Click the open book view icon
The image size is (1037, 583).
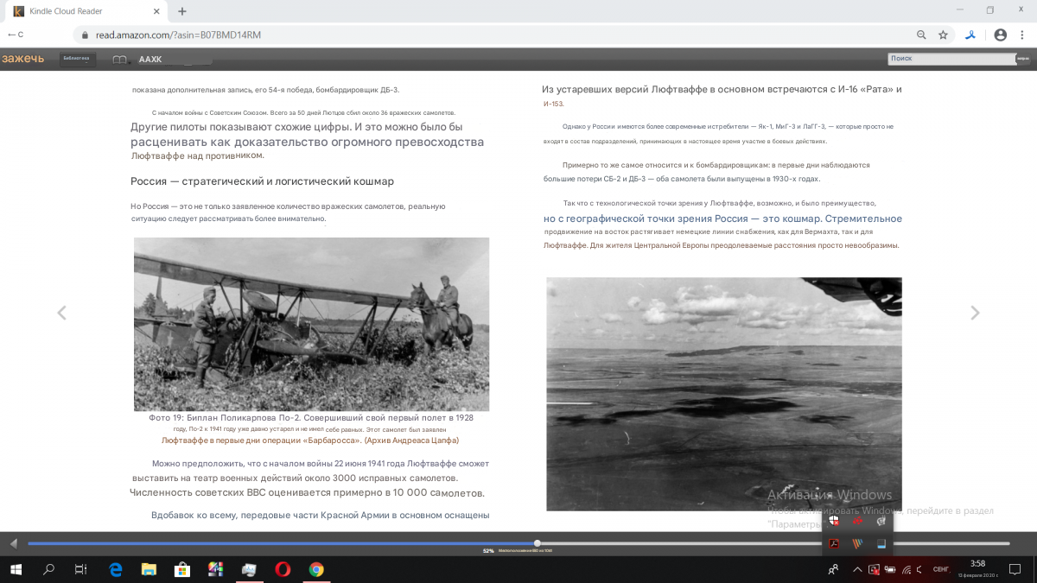click(x=120, y=60)
